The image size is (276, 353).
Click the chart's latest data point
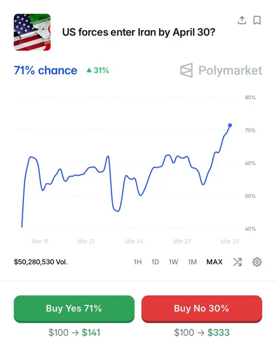pyautogui.click(x=230, y=125)
